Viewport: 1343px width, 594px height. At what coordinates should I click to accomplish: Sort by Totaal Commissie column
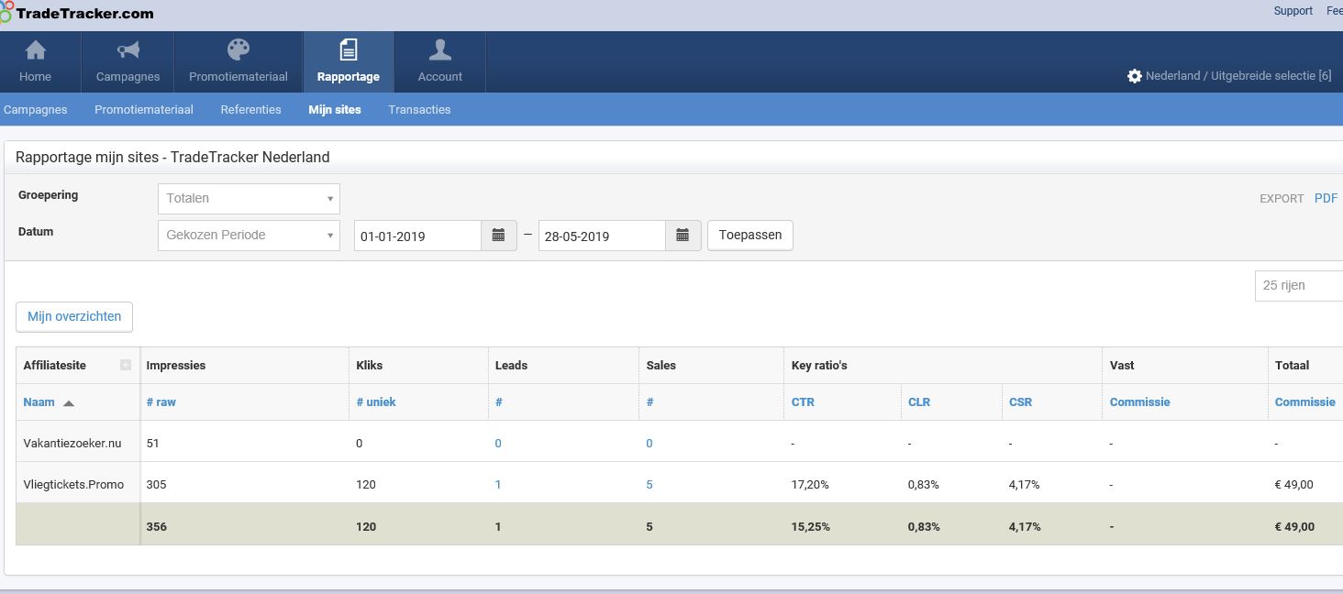pos(1305,401)
